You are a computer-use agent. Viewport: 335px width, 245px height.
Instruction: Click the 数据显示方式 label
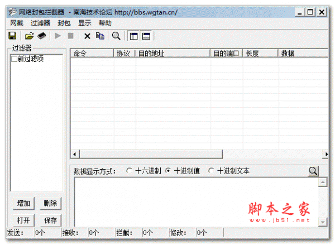(94, 171)
